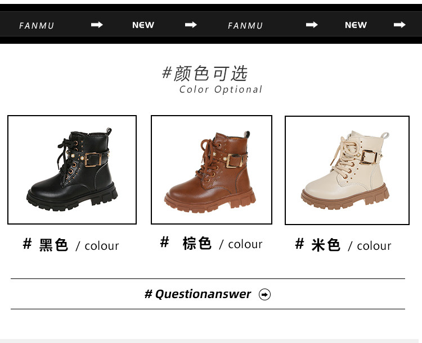Click the first NEW label in banner
The image size is (422, 343).
coord(143,25)
